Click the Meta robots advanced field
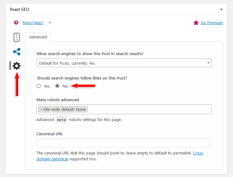The image size is (233, 177). (124, 109)
